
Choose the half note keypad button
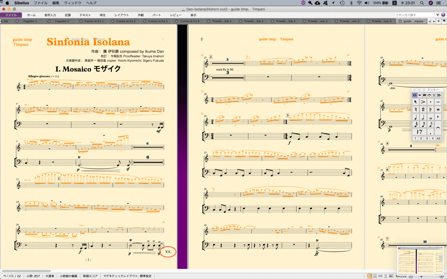coord(423,117)
